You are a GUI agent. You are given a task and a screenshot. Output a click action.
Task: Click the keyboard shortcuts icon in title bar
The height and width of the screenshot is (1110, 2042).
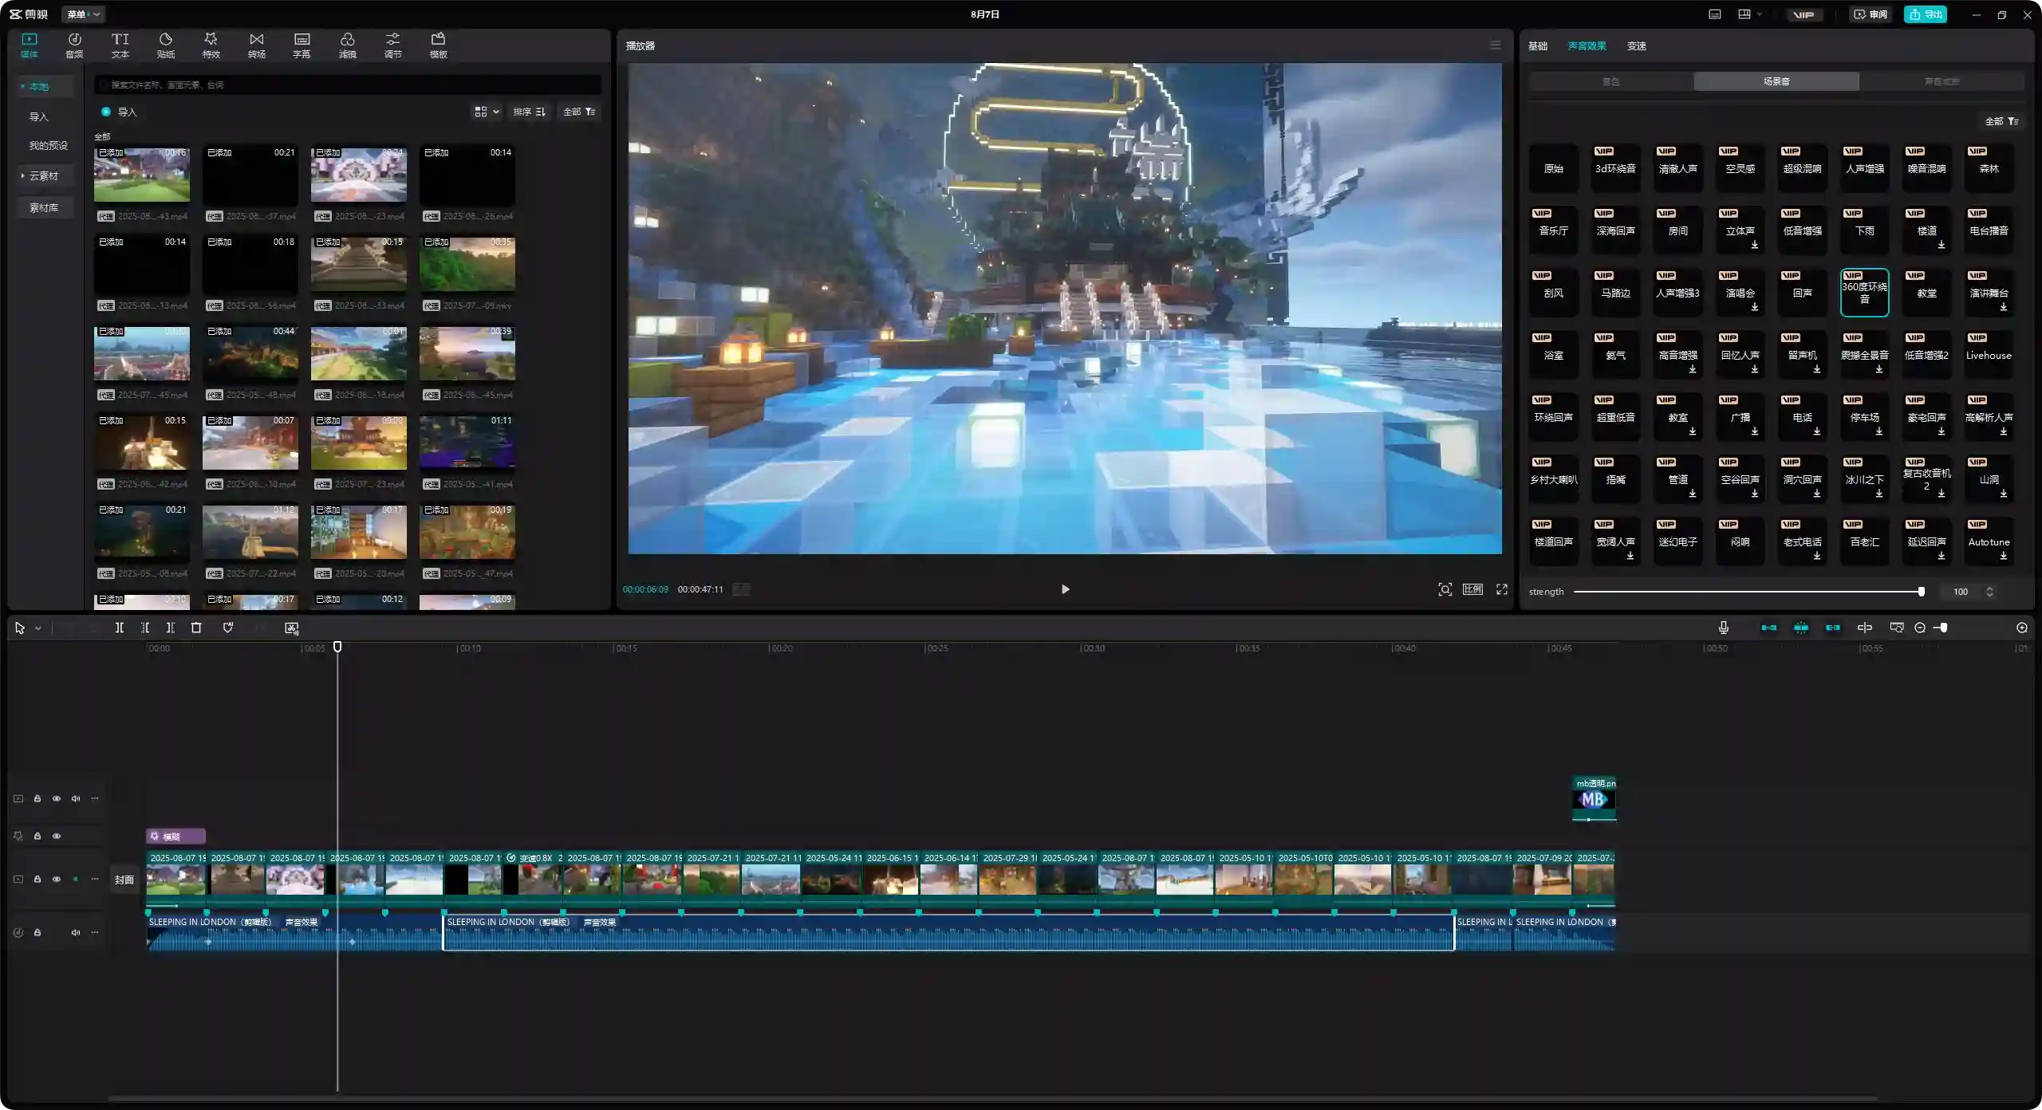(x=1714, y=14)
